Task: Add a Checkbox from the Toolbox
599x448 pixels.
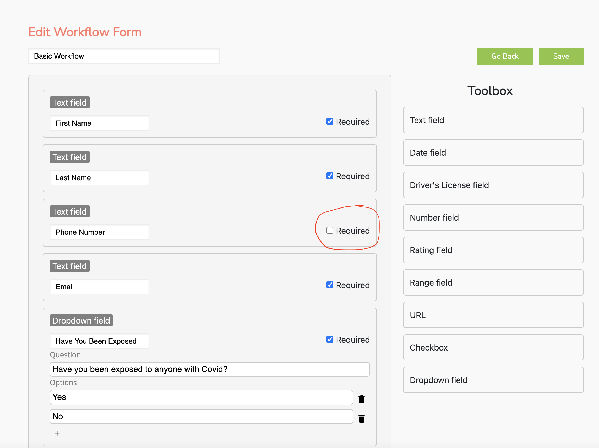Action: click(x=493, y=348)
